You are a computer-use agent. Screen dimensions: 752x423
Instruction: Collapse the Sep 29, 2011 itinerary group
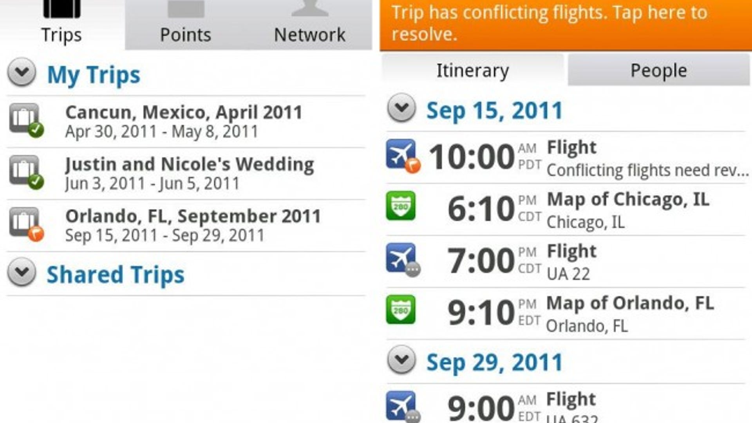pyautogui.click(x=401, y=360)
